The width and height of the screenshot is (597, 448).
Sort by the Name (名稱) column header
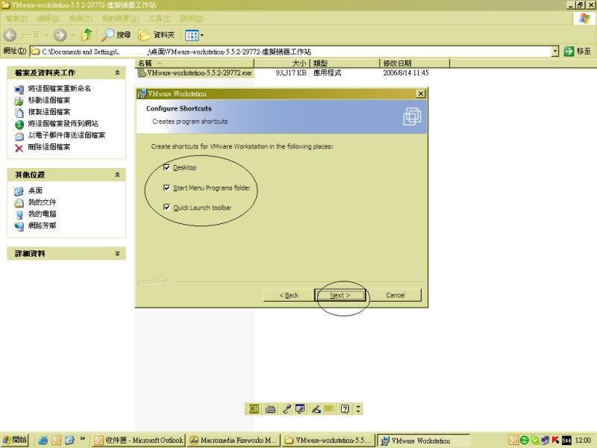point(194,63)
